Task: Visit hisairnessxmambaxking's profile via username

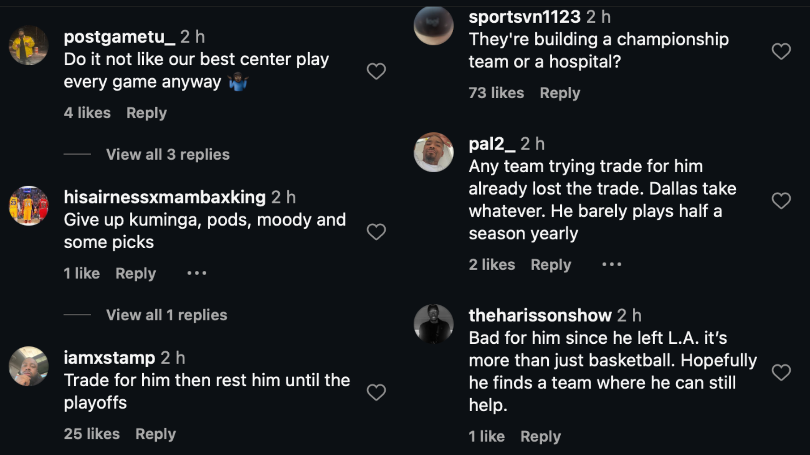Action: [165, 197]
